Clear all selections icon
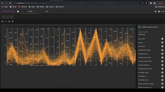Screen dimensions: 165x92 (x=12, y=17)
